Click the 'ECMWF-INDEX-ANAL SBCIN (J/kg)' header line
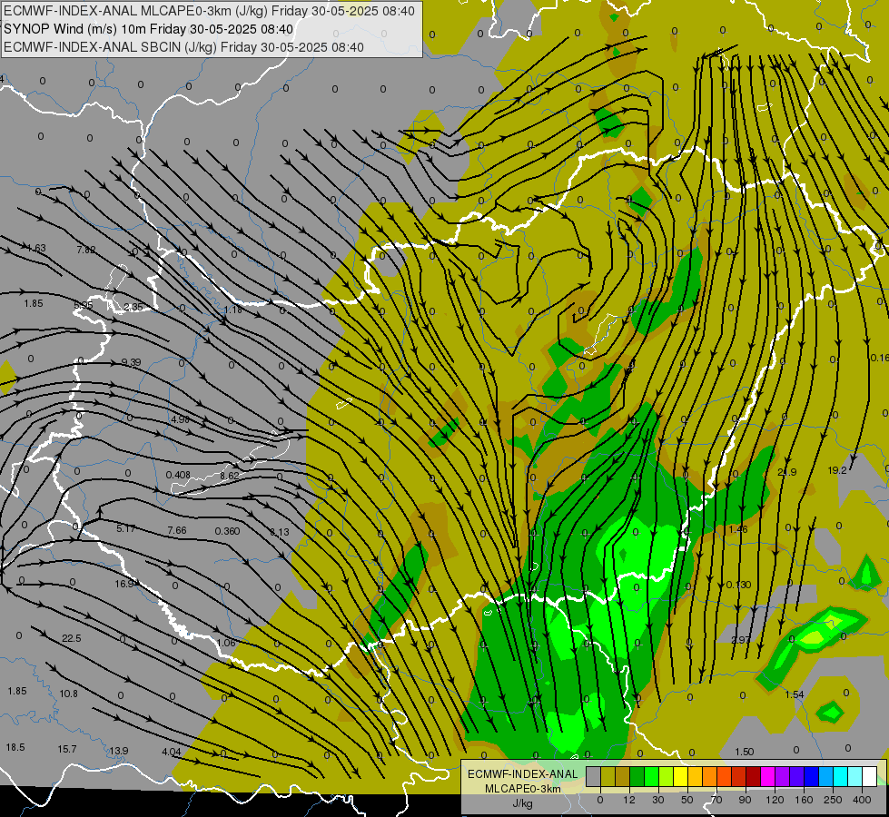 point(183,47)
